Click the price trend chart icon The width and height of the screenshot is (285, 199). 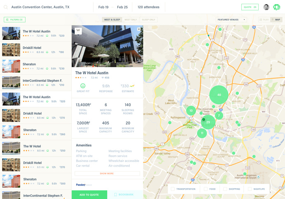coord(132,86)
